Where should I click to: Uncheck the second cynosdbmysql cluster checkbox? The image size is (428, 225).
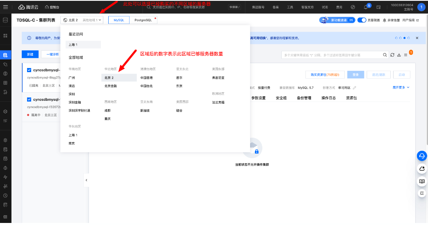(x=29, y=100)
